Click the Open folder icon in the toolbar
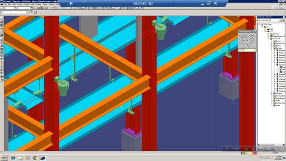Screen dimensions: 286x161 [39, 8]
